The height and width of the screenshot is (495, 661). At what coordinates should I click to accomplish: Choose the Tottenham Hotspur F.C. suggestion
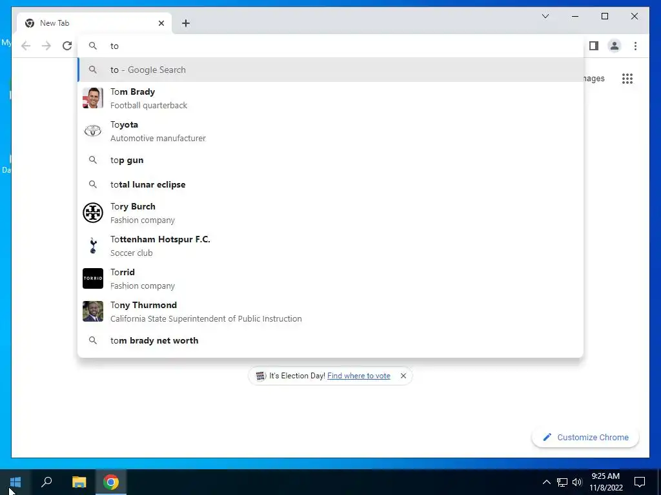point(331,246)
